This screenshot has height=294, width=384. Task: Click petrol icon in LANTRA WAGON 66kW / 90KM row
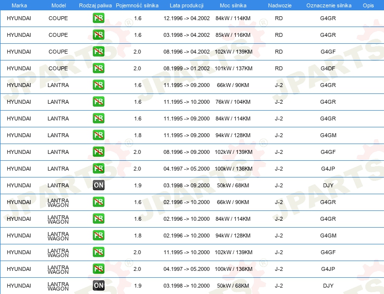[98, 202]
